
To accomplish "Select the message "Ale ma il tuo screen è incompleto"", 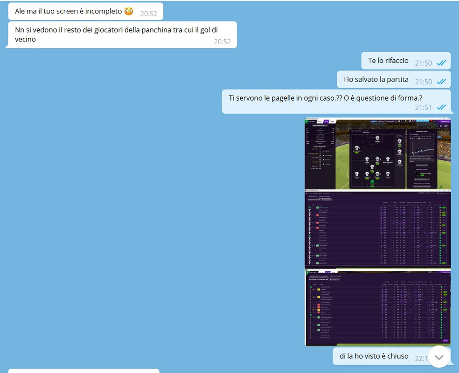I will pos(85,11).
